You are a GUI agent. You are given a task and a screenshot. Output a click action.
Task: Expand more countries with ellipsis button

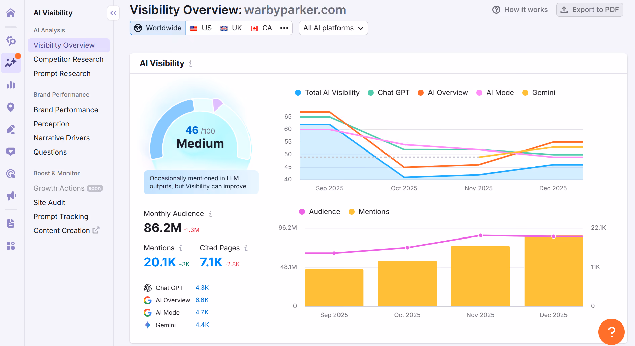click(x=284, y=28)
